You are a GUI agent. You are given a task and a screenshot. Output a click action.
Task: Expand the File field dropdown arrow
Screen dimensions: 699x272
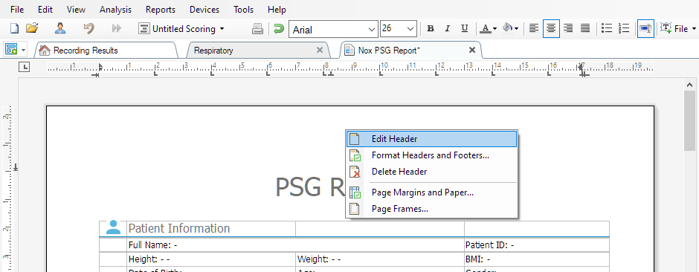[x=694, y=30]
